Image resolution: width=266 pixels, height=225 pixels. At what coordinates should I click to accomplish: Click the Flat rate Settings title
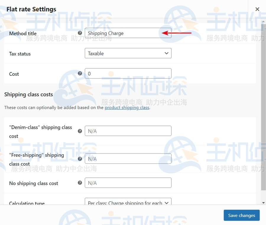31,9
